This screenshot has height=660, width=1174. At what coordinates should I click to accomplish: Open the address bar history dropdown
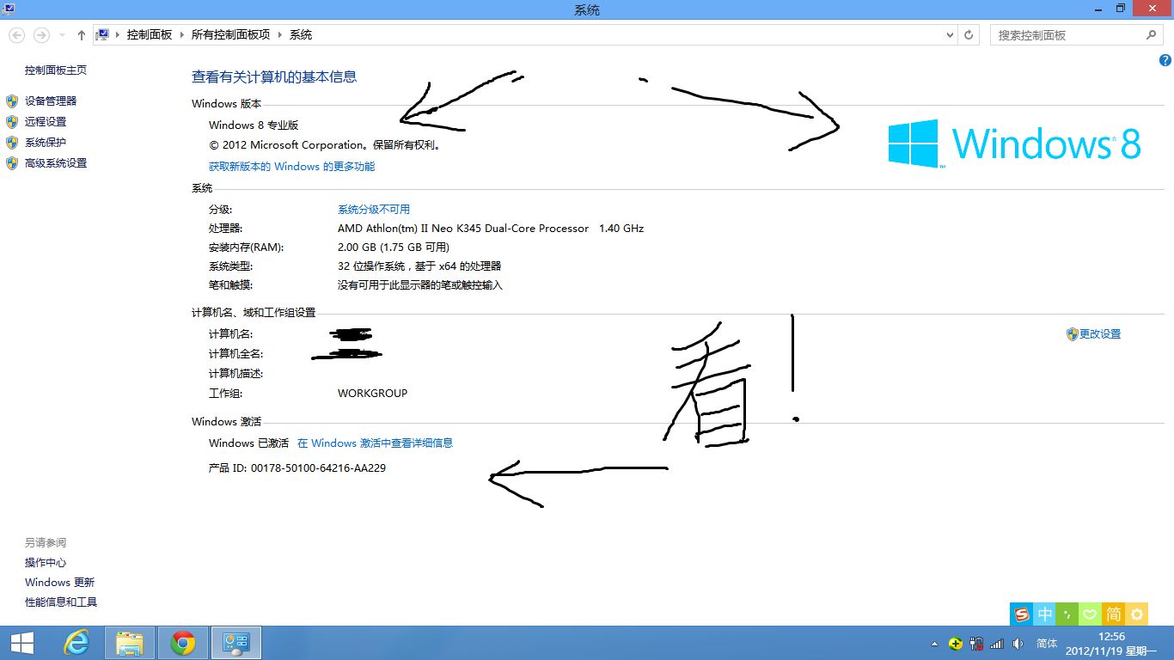(x=950, y=35)
